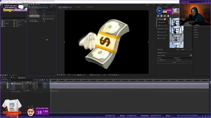The height and width of the screenshot is (118, 211).
Task: Open rename script gear settings
Action: (191, 55)
